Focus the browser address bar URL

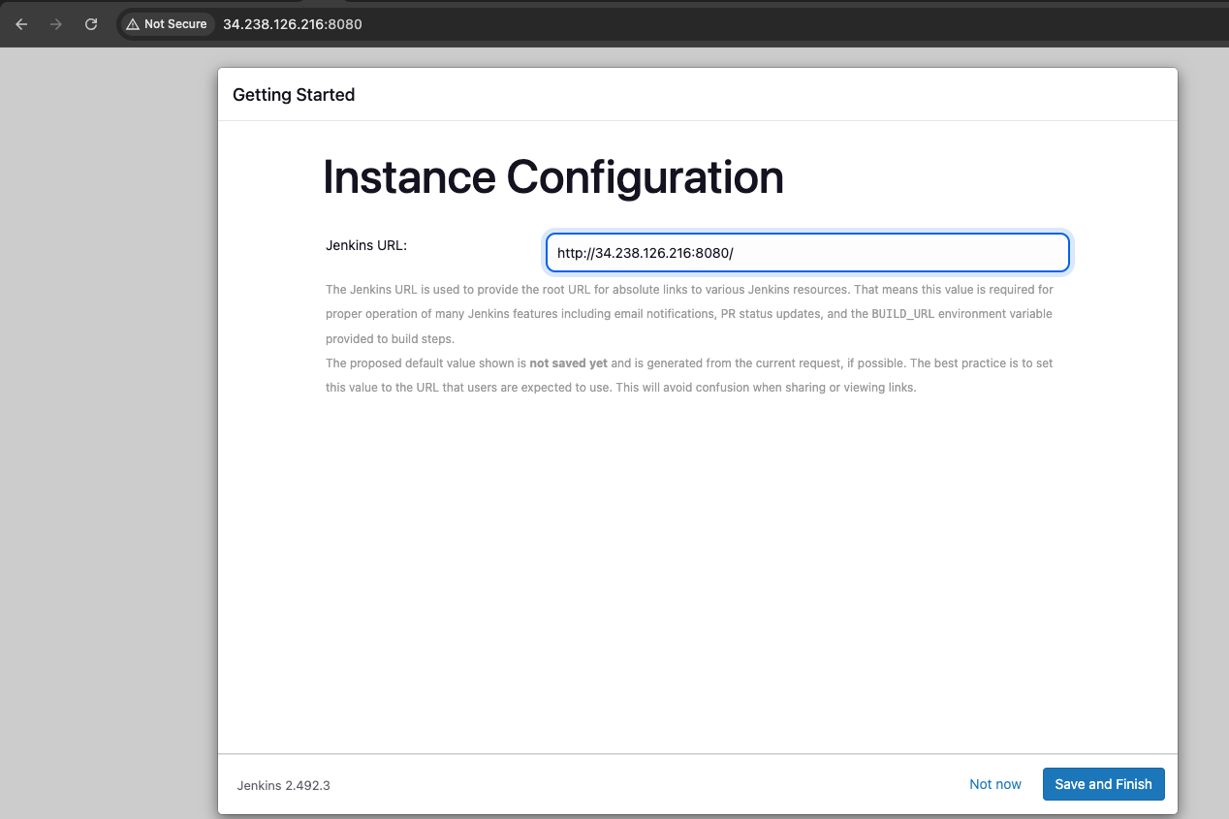tap(293, 24)
